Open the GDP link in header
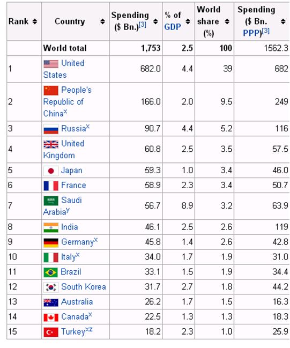Viewport: 290px width, 348px height. 173,27
